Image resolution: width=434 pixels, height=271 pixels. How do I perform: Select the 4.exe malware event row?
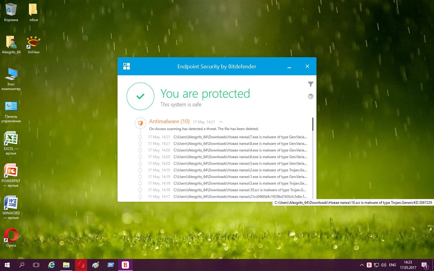coord(228,150)
